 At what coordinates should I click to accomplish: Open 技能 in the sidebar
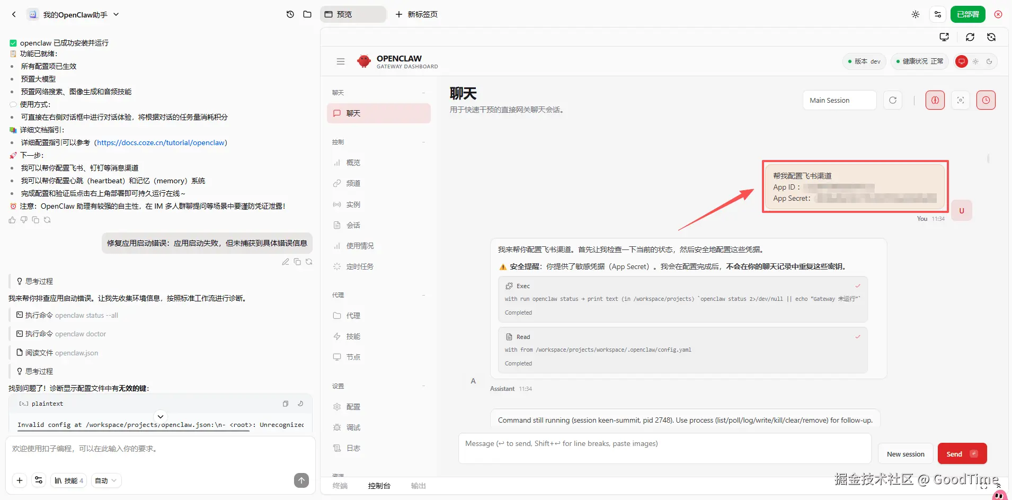[379, 336]
